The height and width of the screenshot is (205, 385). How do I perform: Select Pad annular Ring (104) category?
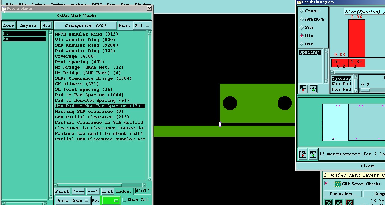(85, 51)
